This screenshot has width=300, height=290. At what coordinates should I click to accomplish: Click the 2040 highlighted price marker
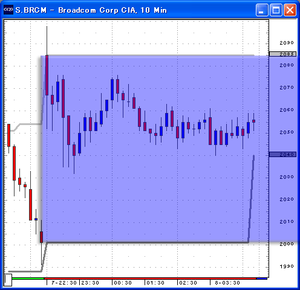coord(282,155)
